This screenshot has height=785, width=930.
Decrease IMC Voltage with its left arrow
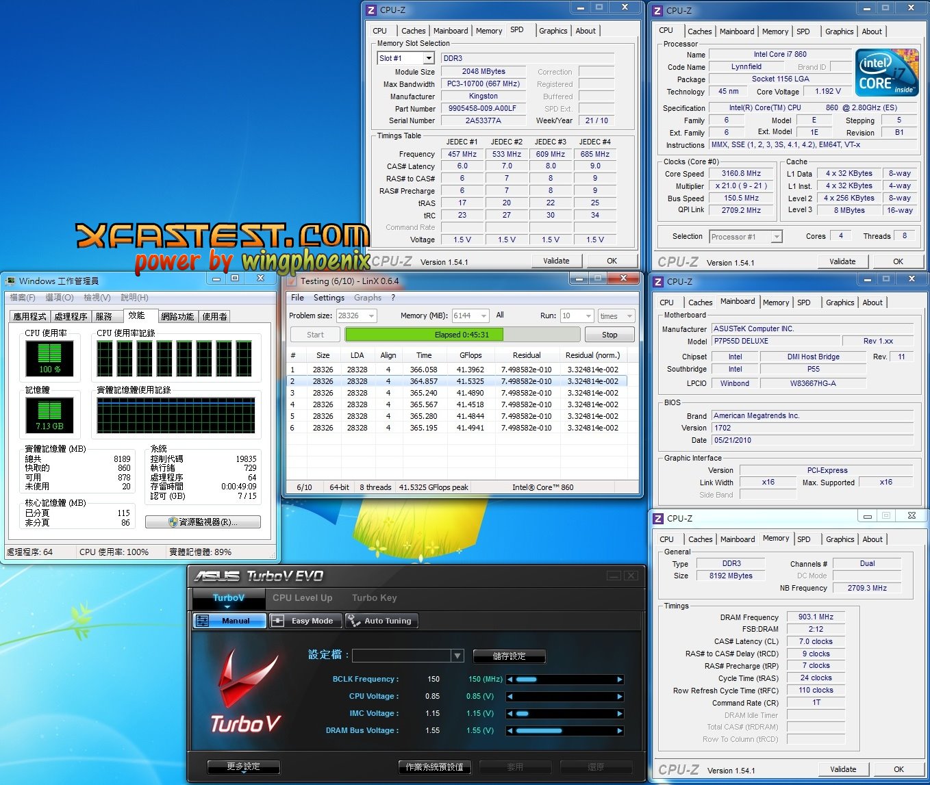point(510,714)
